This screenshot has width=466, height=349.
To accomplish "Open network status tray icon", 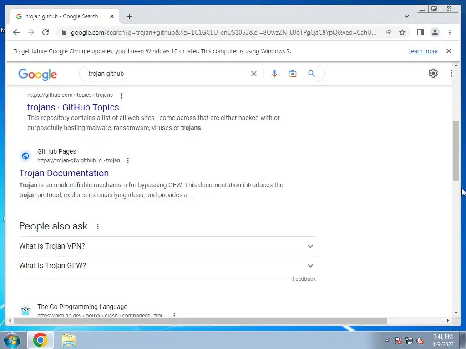I will coord(409,340).
